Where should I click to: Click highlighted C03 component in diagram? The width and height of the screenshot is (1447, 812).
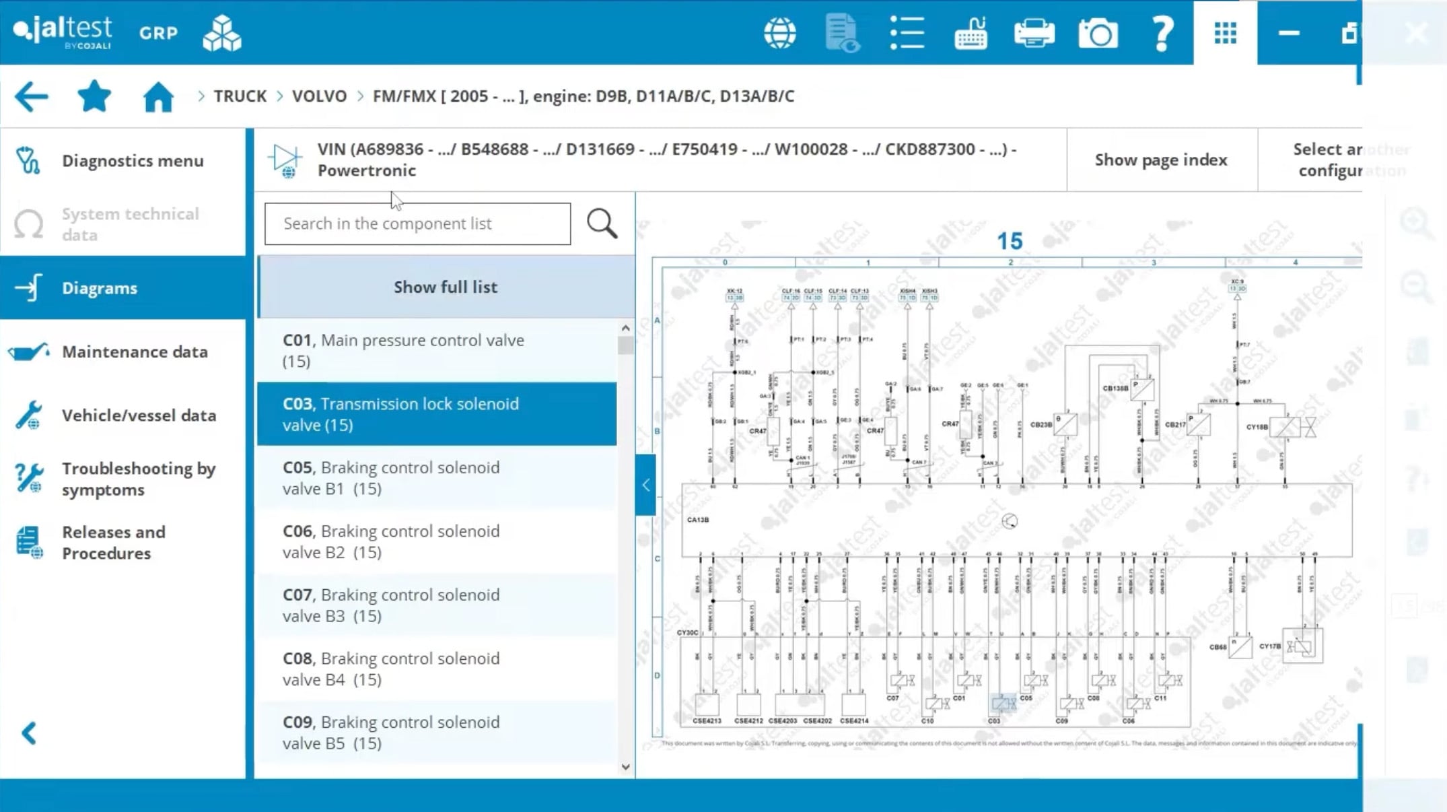1002,704
